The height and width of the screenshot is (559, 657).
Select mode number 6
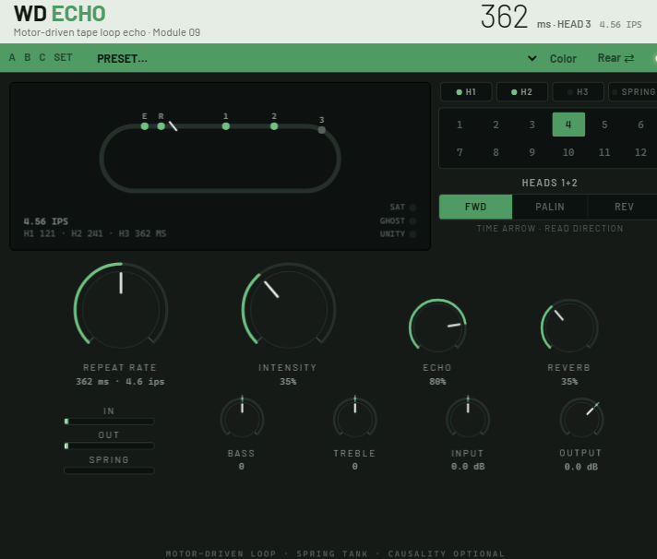pos(640,125)
